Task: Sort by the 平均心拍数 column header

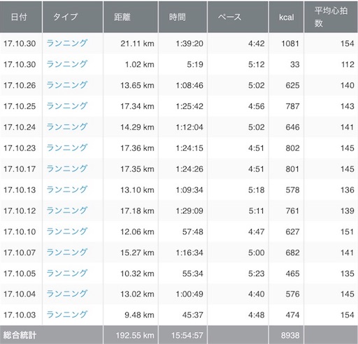Action: point(331,17)
